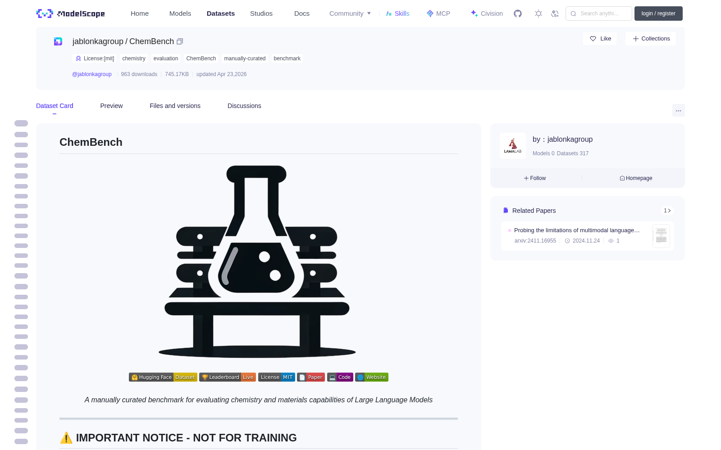Viewport: 721px width, 450px height.
Task: Open the related paper thumbnail preview
Action: pyautogui.click(x=661, y=236)
